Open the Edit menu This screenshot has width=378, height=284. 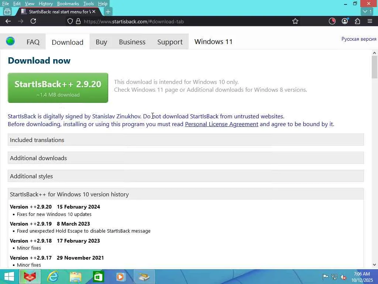(x=17, y=4)
